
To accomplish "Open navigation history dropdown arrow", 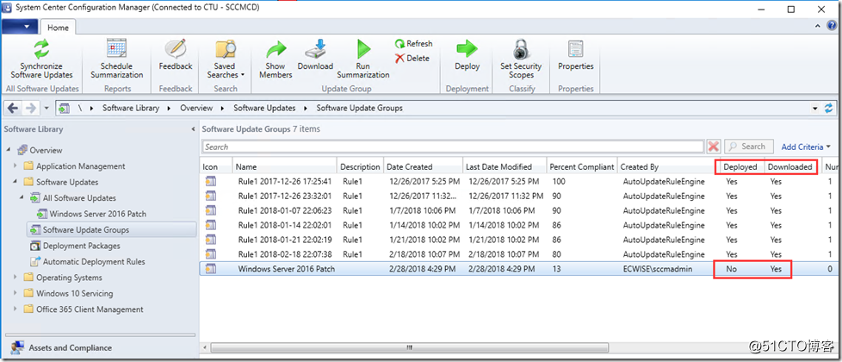I will 46,108.
